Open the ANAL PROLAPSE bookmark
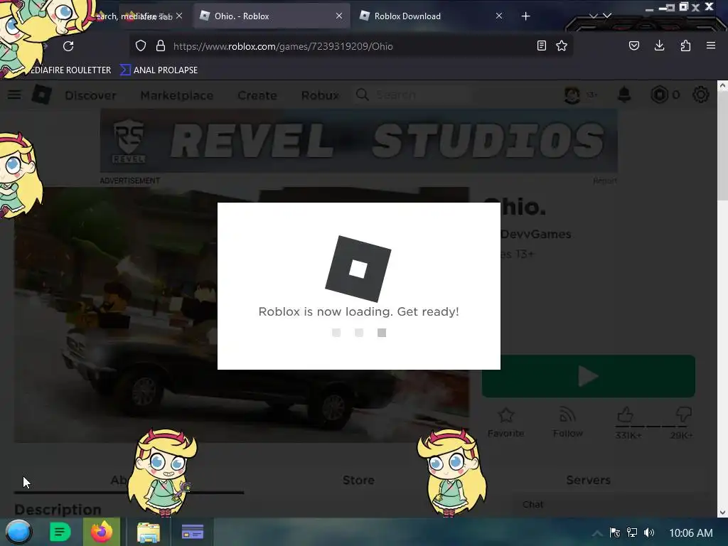 coord(159,70)
